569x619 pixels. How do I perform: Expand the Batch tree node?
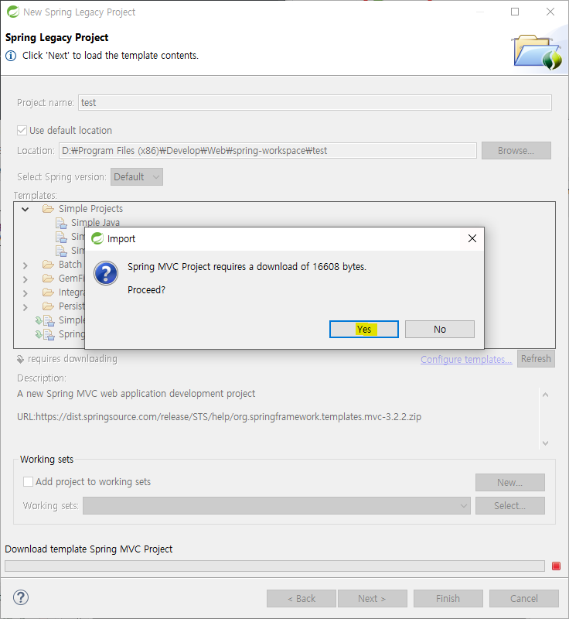(26, 265)
